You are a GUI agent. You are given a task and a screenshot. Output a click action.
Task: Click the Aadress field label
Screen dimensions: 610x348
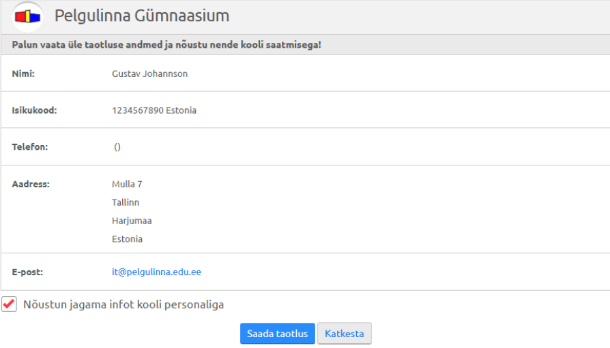[31, 184]
